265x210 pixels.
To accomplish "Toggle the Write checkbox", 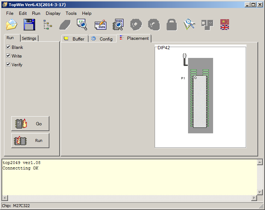I will coord(8,56).
